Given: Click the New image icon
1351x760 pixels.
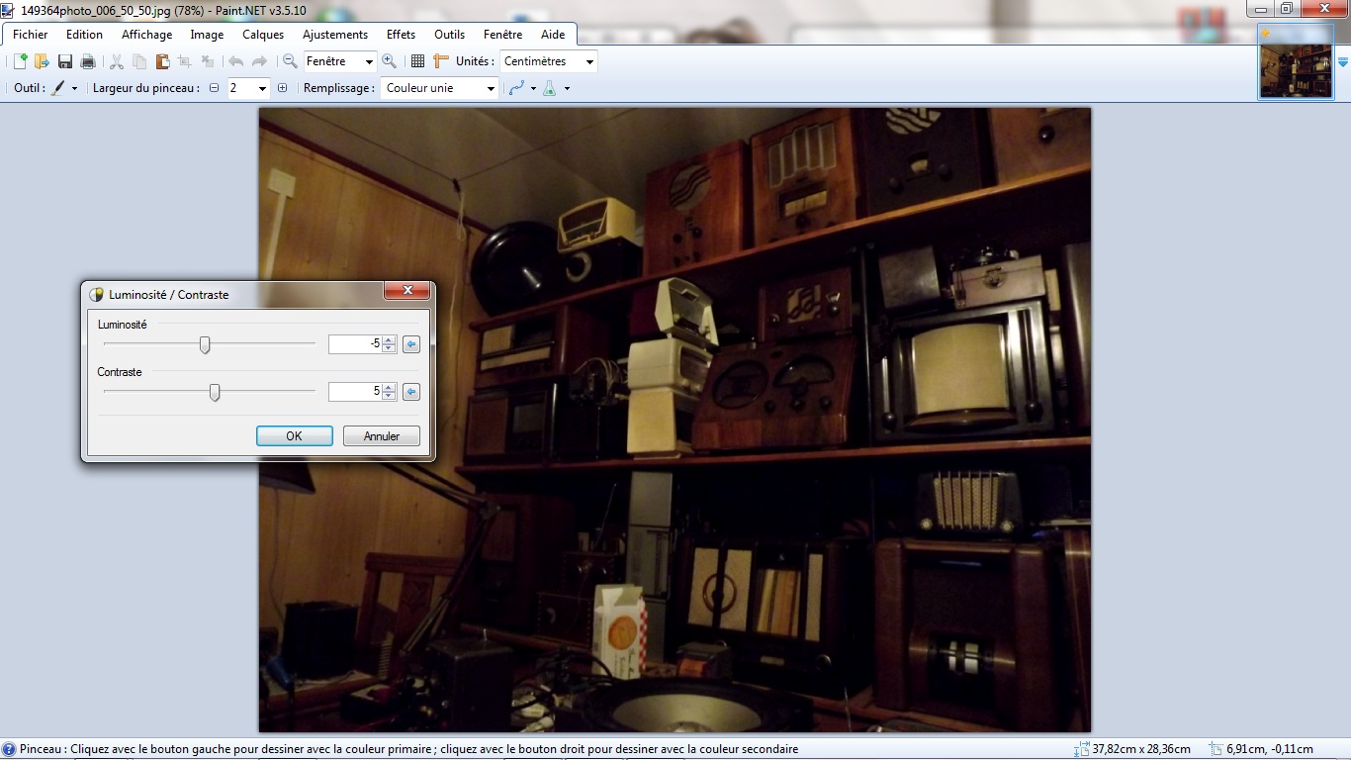Looking at the screenshot, I should 20,61.
